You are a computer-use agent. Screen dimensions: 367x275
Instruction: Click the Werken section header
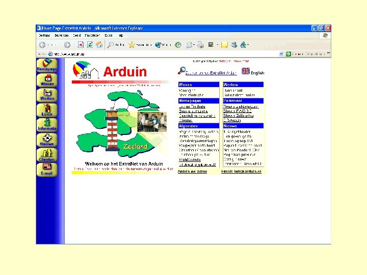point(243,85)
